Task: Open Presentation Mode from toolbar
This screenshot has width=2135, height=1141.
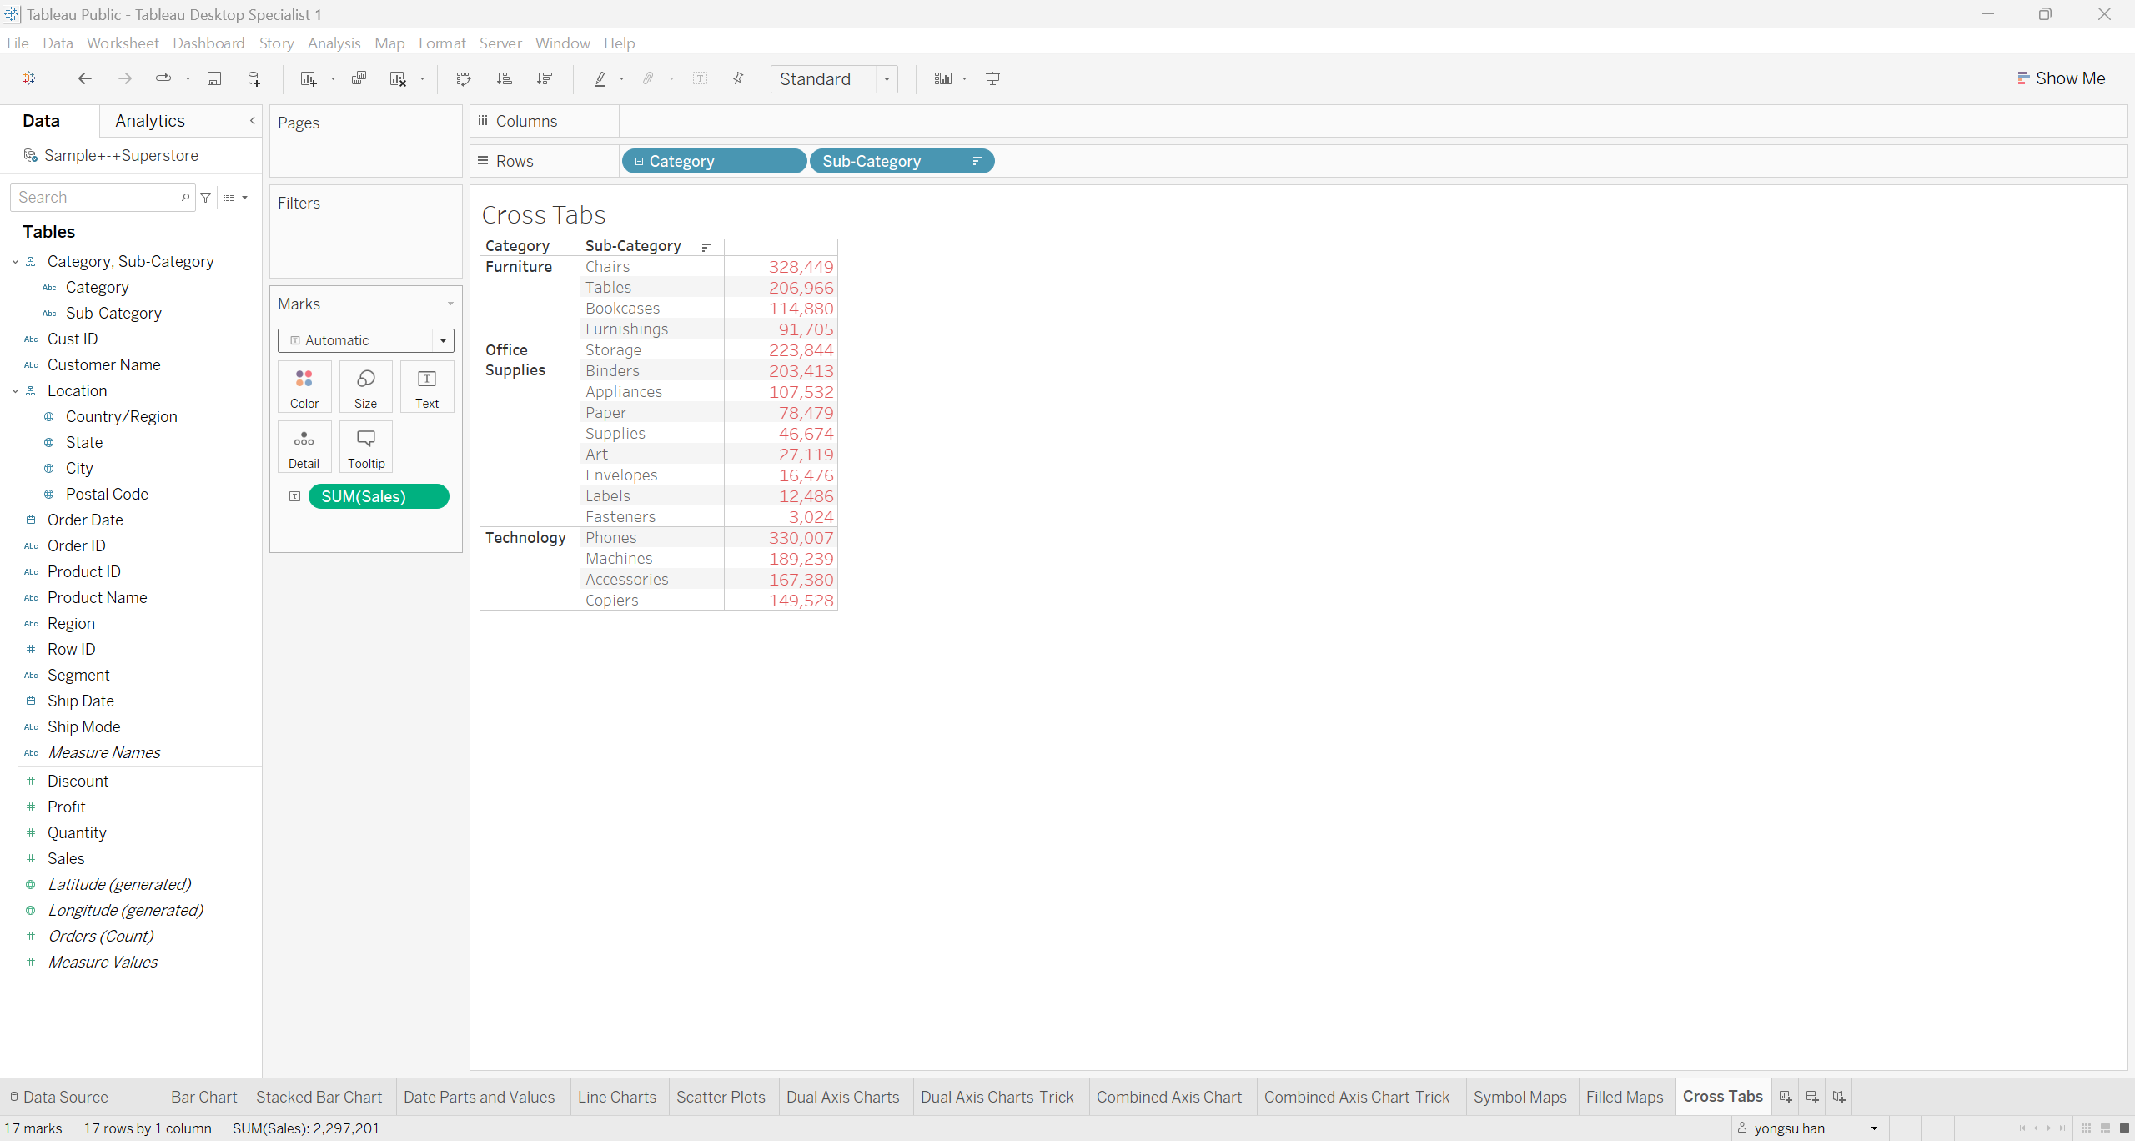Action: tap(992, 78)
